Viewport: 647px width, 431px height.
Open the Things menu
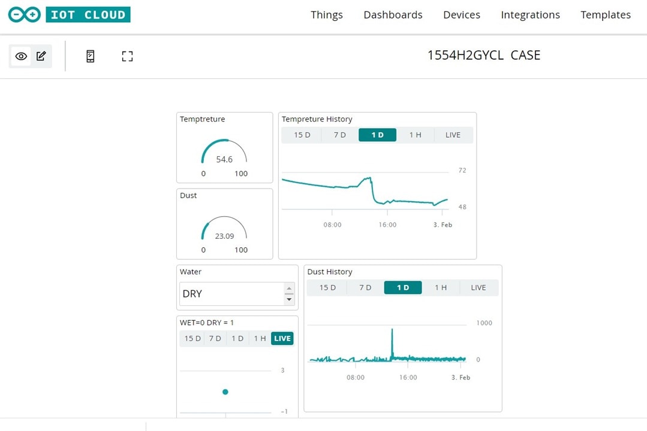click(x=327, y=15)
